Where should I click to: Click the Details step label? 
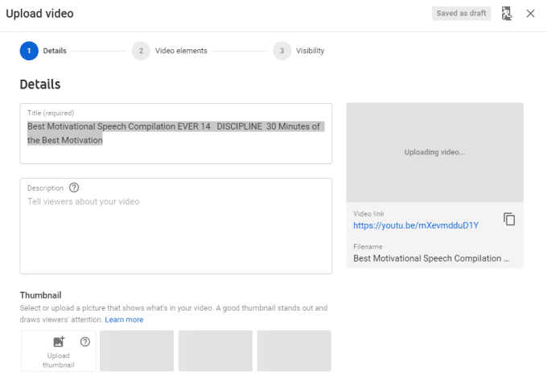coord(55,51)
